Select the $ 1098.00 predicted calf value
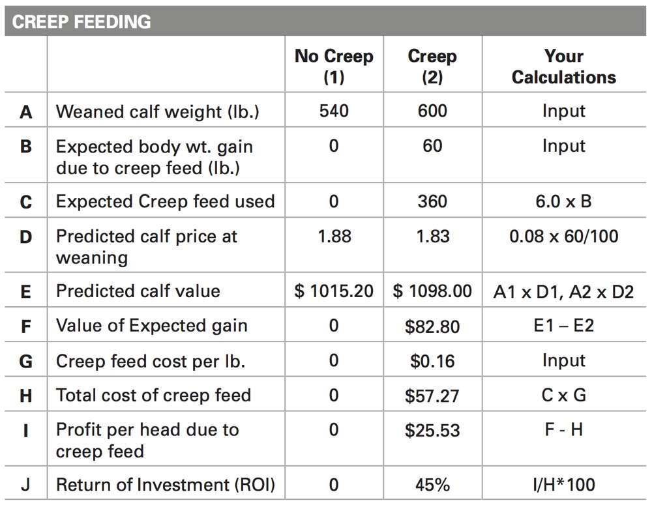Viewport: 652px width, 505px height. tap(432, 291)
